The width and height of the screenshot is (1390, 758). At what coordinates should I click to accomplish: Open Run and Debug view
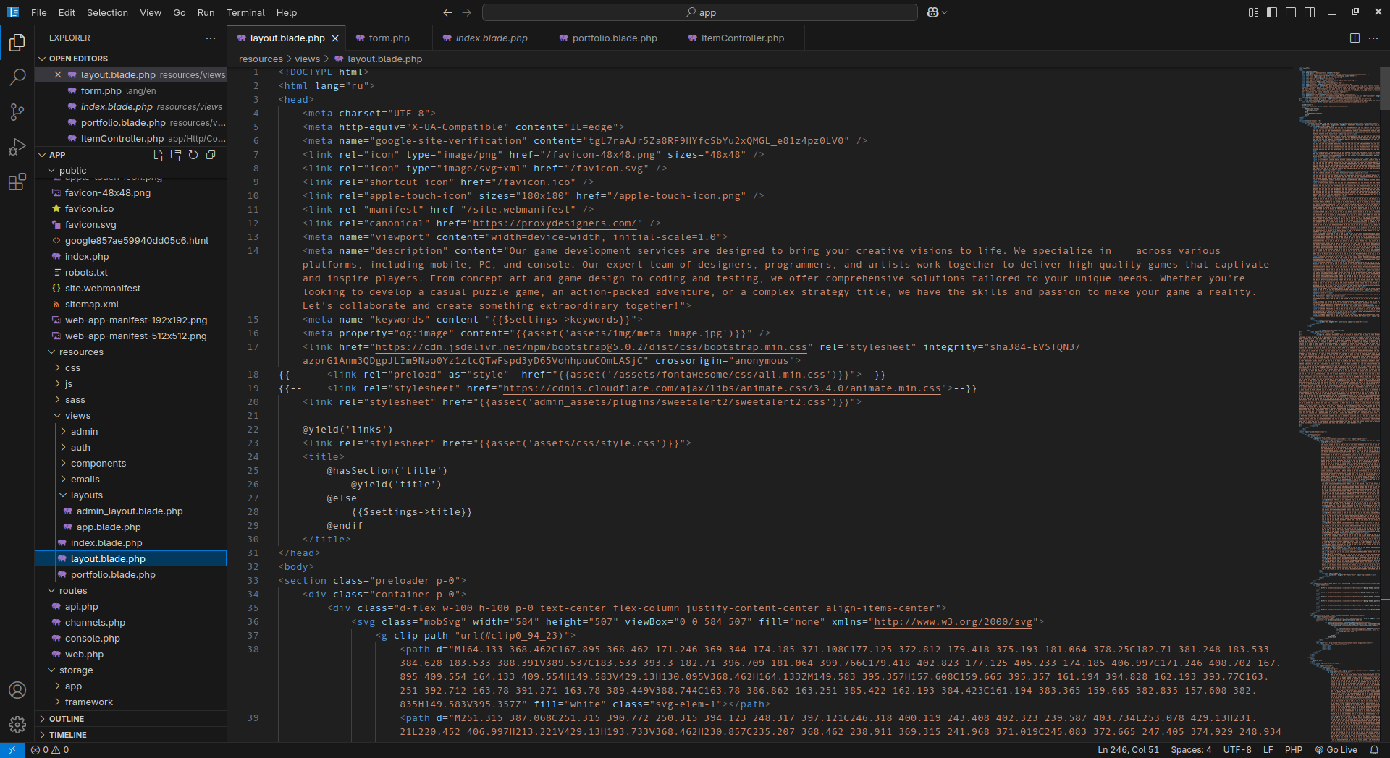(x=17, y=147)
